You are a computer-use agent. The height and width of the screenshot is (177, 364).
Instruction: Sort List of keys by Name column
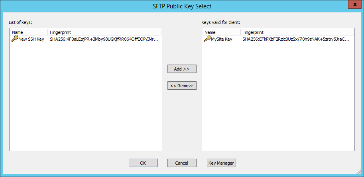(x=29, y=32)
